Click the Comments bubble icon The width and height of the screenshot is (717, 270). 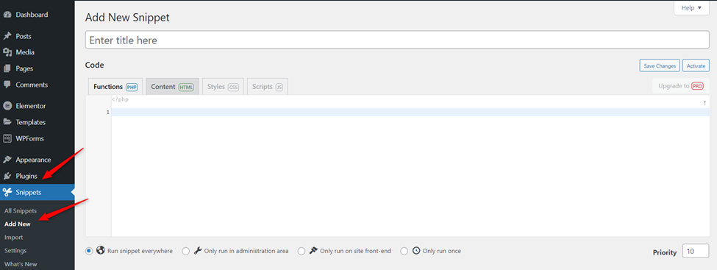pos(7,85)
